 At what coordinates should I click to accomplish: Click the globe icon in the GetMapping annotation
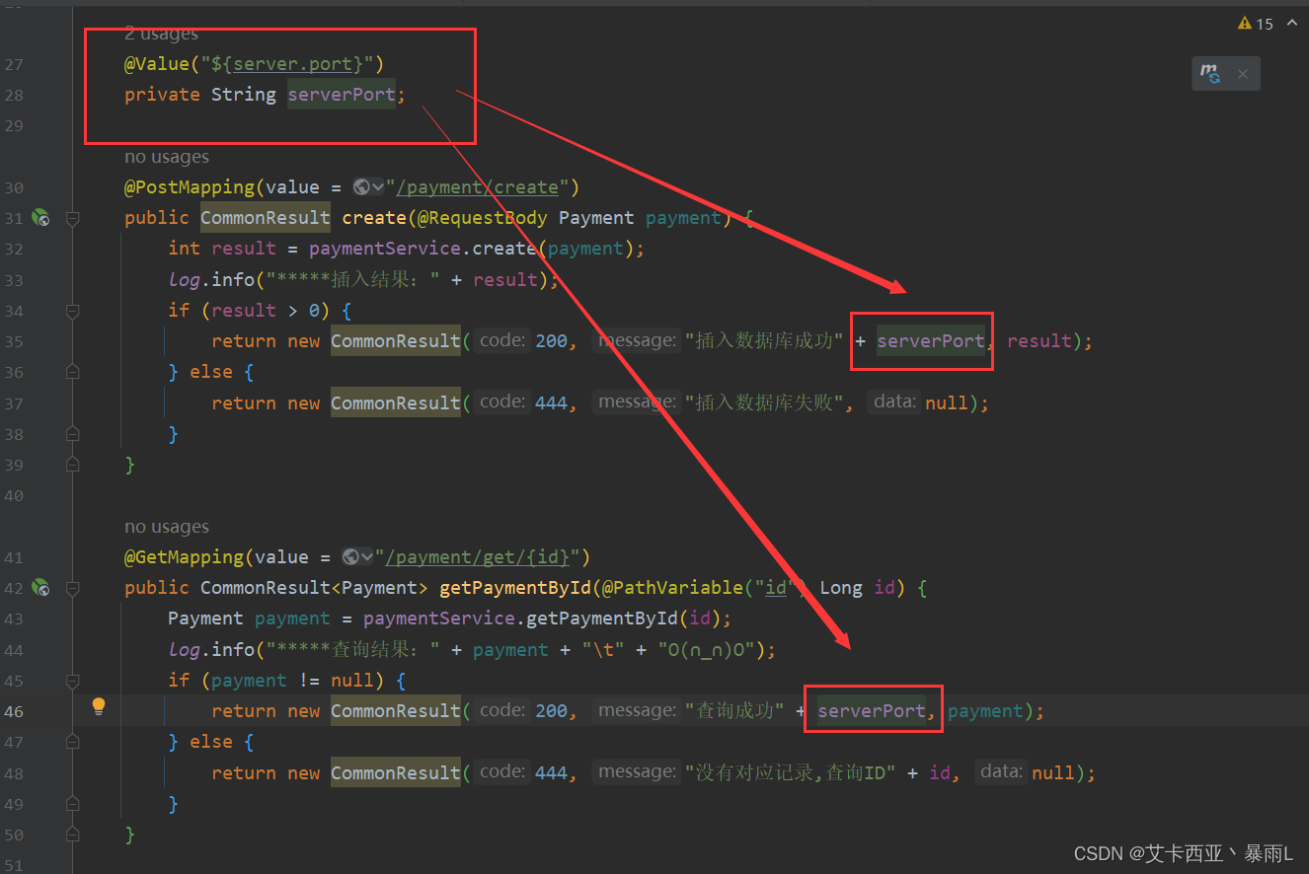click(x=350, y=557)
